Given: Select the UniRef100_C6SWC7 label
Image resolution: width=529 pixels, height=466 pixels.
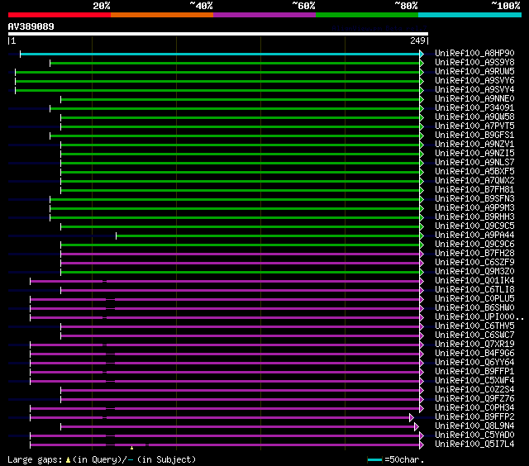Looking at the screenshot, I should point(474,335).
